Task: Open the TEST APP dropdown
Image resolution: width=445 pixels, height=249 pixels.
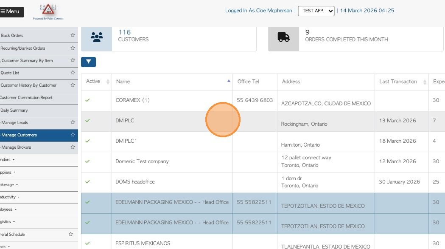Action: point(316,11)
